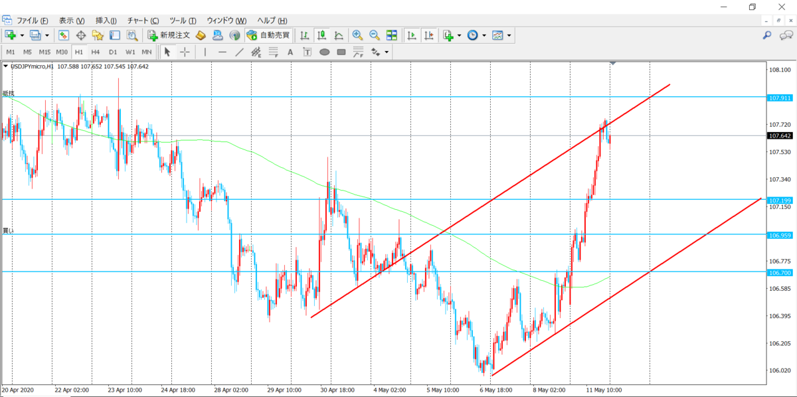Viewport: 797px width, 397px height.
Task: Select the text tool
Action: coord(291,52)
